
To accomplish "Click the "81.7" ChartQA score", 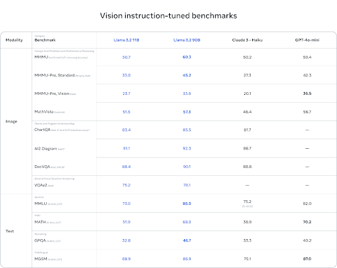I will pos(247,130).
